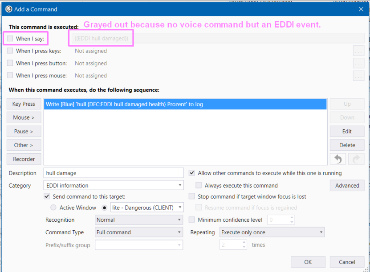Viewport: 370px width, 272px height.
Task: Click the redo arrow icon
Action: (356, 159)
